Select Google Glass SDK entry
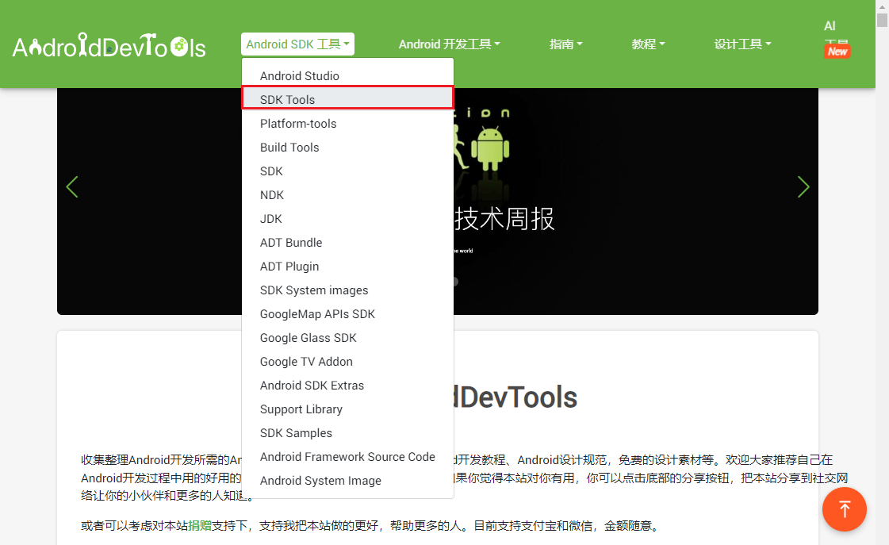Screen dimensions: 889x545 click(x=347, y=338)
